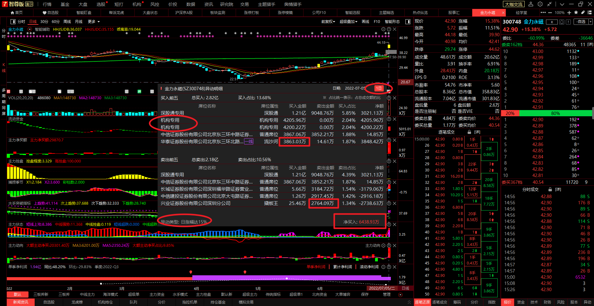Click the 大咖交流 button

pos(514,4)
